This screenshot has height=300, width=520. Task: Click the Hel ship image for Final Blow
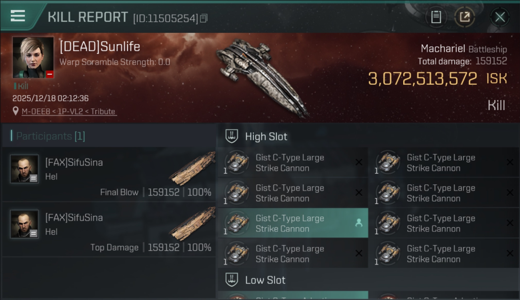(x=192, y=168)
